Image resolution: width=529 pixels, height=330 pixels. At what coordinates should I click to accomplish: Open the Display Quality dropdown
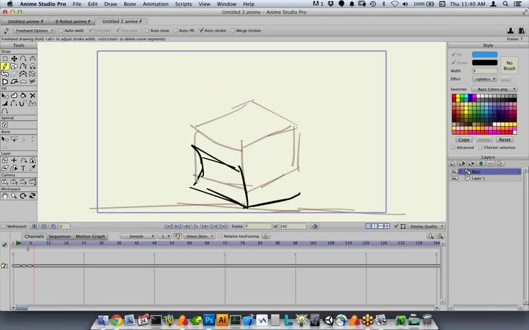tap(426, 226)
